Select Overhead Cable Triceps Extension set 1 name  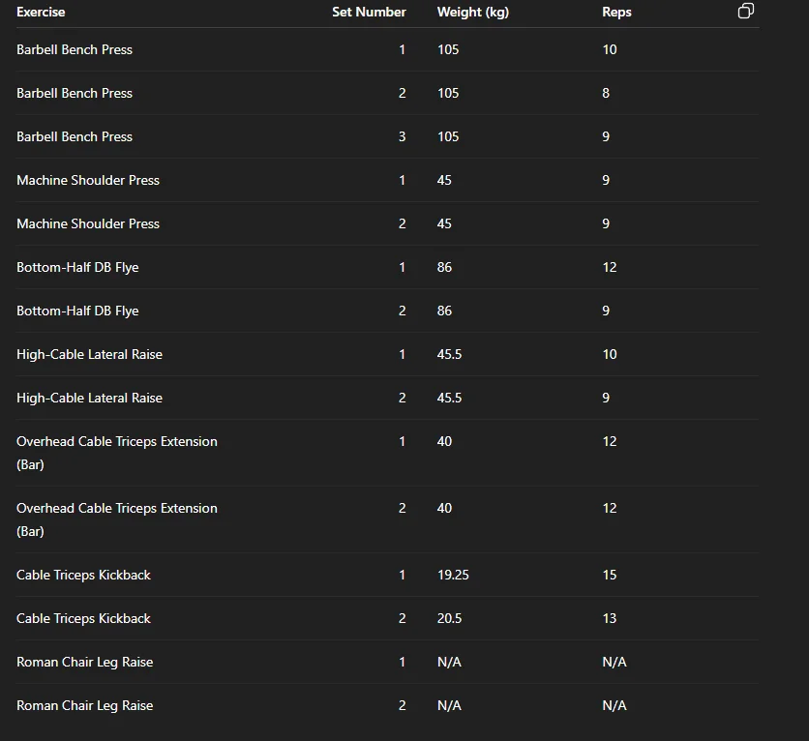(x=116, y=453)
